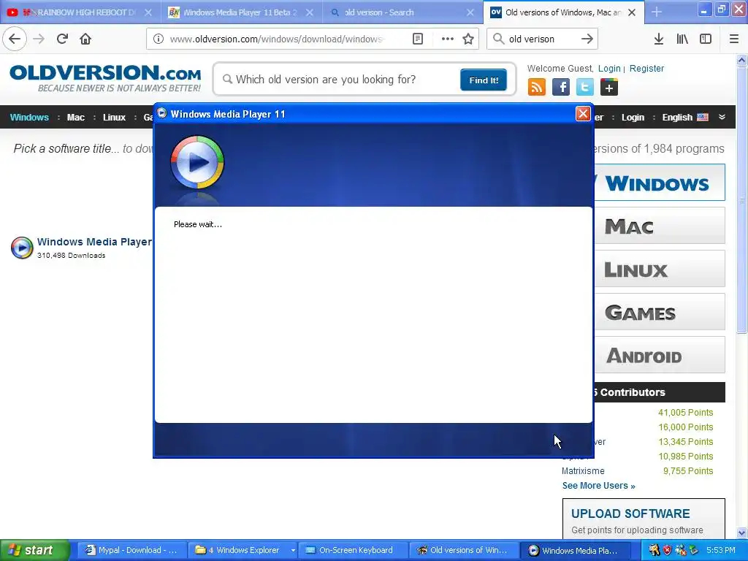
Task: Bookmark this page with the star
Action: [468, 39]
